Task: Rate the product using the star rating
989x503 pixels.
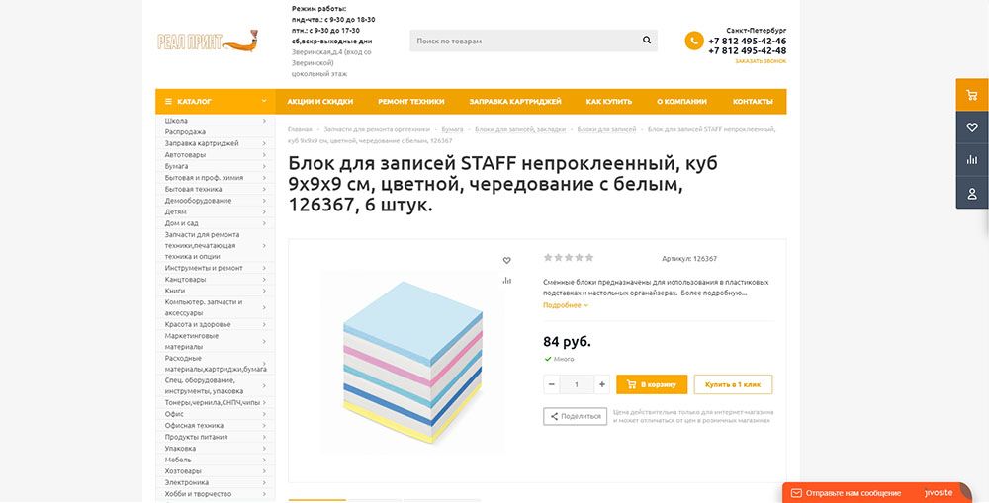Action: (x=569, y=258)
